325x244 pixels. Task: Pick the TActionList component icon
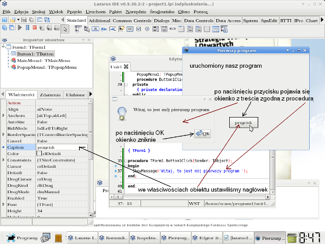pos(224,29)
